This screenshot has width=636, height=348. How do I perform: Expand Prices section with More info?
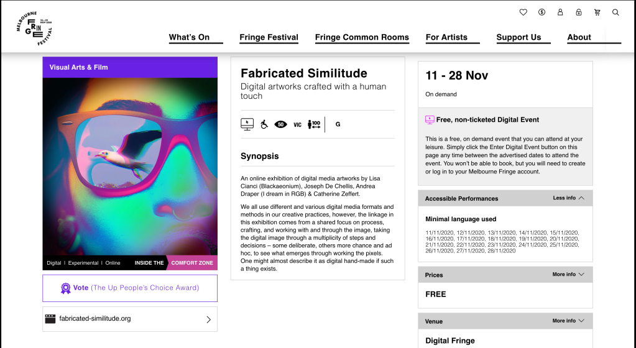pyautogui.click(x=568, y=275)
